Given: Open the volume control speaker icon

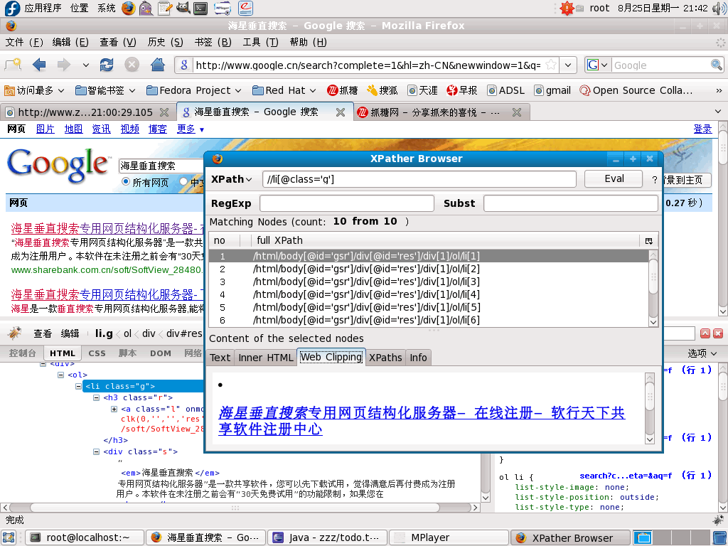Looking at the screenshot, I should [719, 8].
